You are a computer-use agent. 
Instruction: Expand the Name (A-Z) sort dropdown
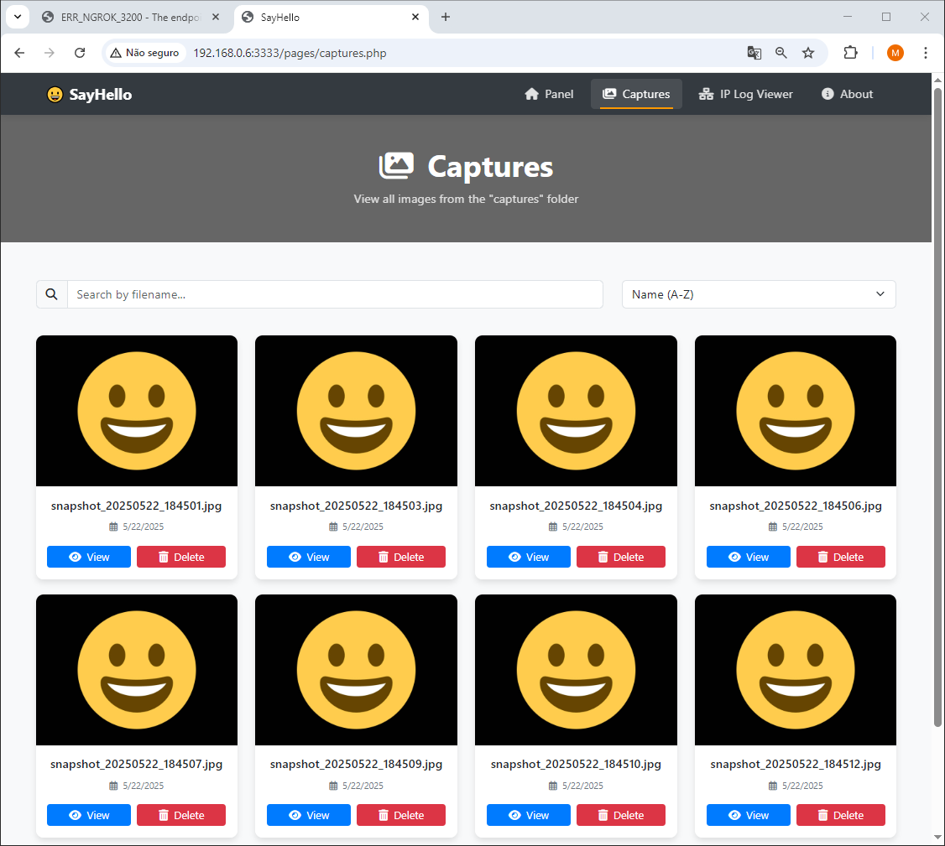758,294
